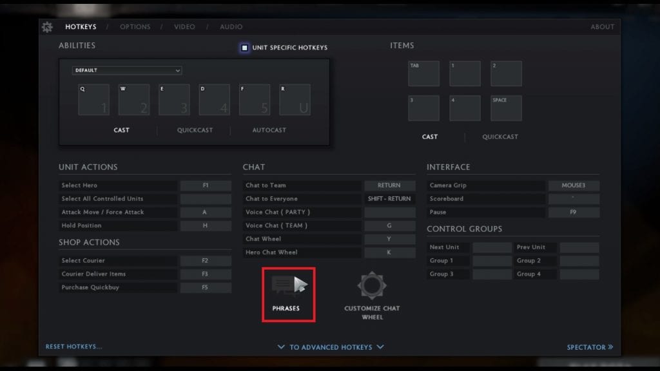
Task: Click the Q ability slot
Action: coord(93,100)
